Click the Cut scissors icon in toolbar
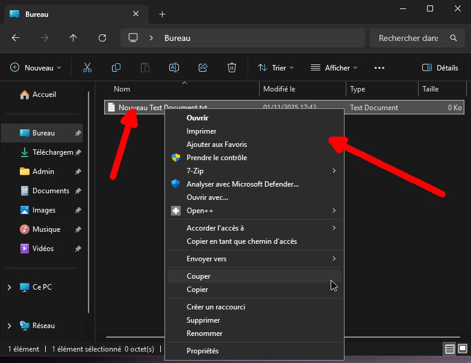This screenshot has height=363, width=471. coord(87,68)
